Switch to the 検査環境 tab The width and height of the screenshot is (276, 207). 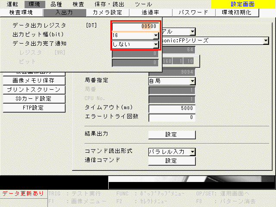tap(21, 13)
